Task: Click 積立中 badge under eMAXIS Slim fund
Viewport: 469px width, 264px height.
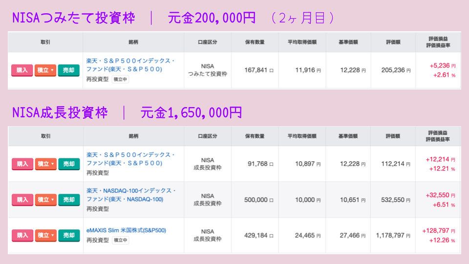Action: pos(121,240)
